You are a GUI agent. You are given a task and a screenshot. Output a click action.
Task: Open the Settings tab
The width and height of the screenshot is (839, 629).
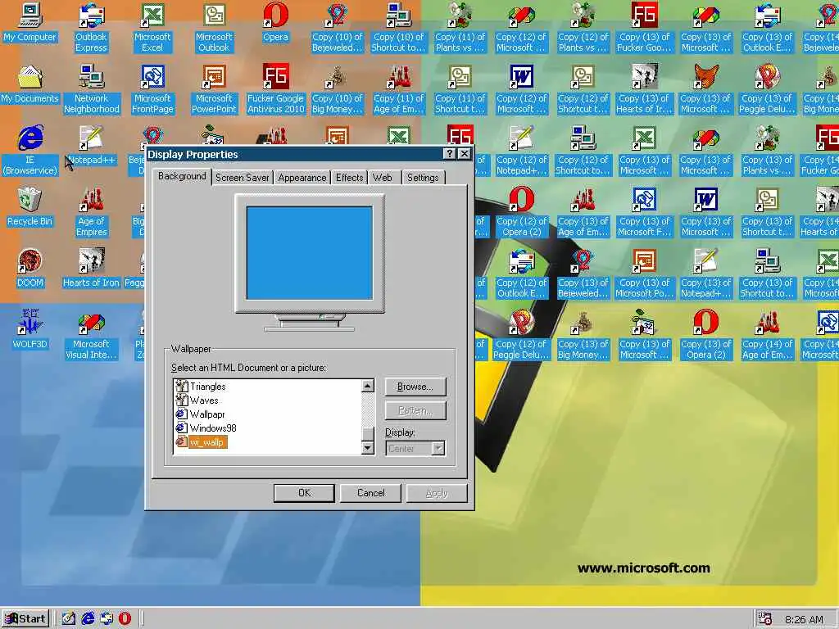(x=423, y=178)
